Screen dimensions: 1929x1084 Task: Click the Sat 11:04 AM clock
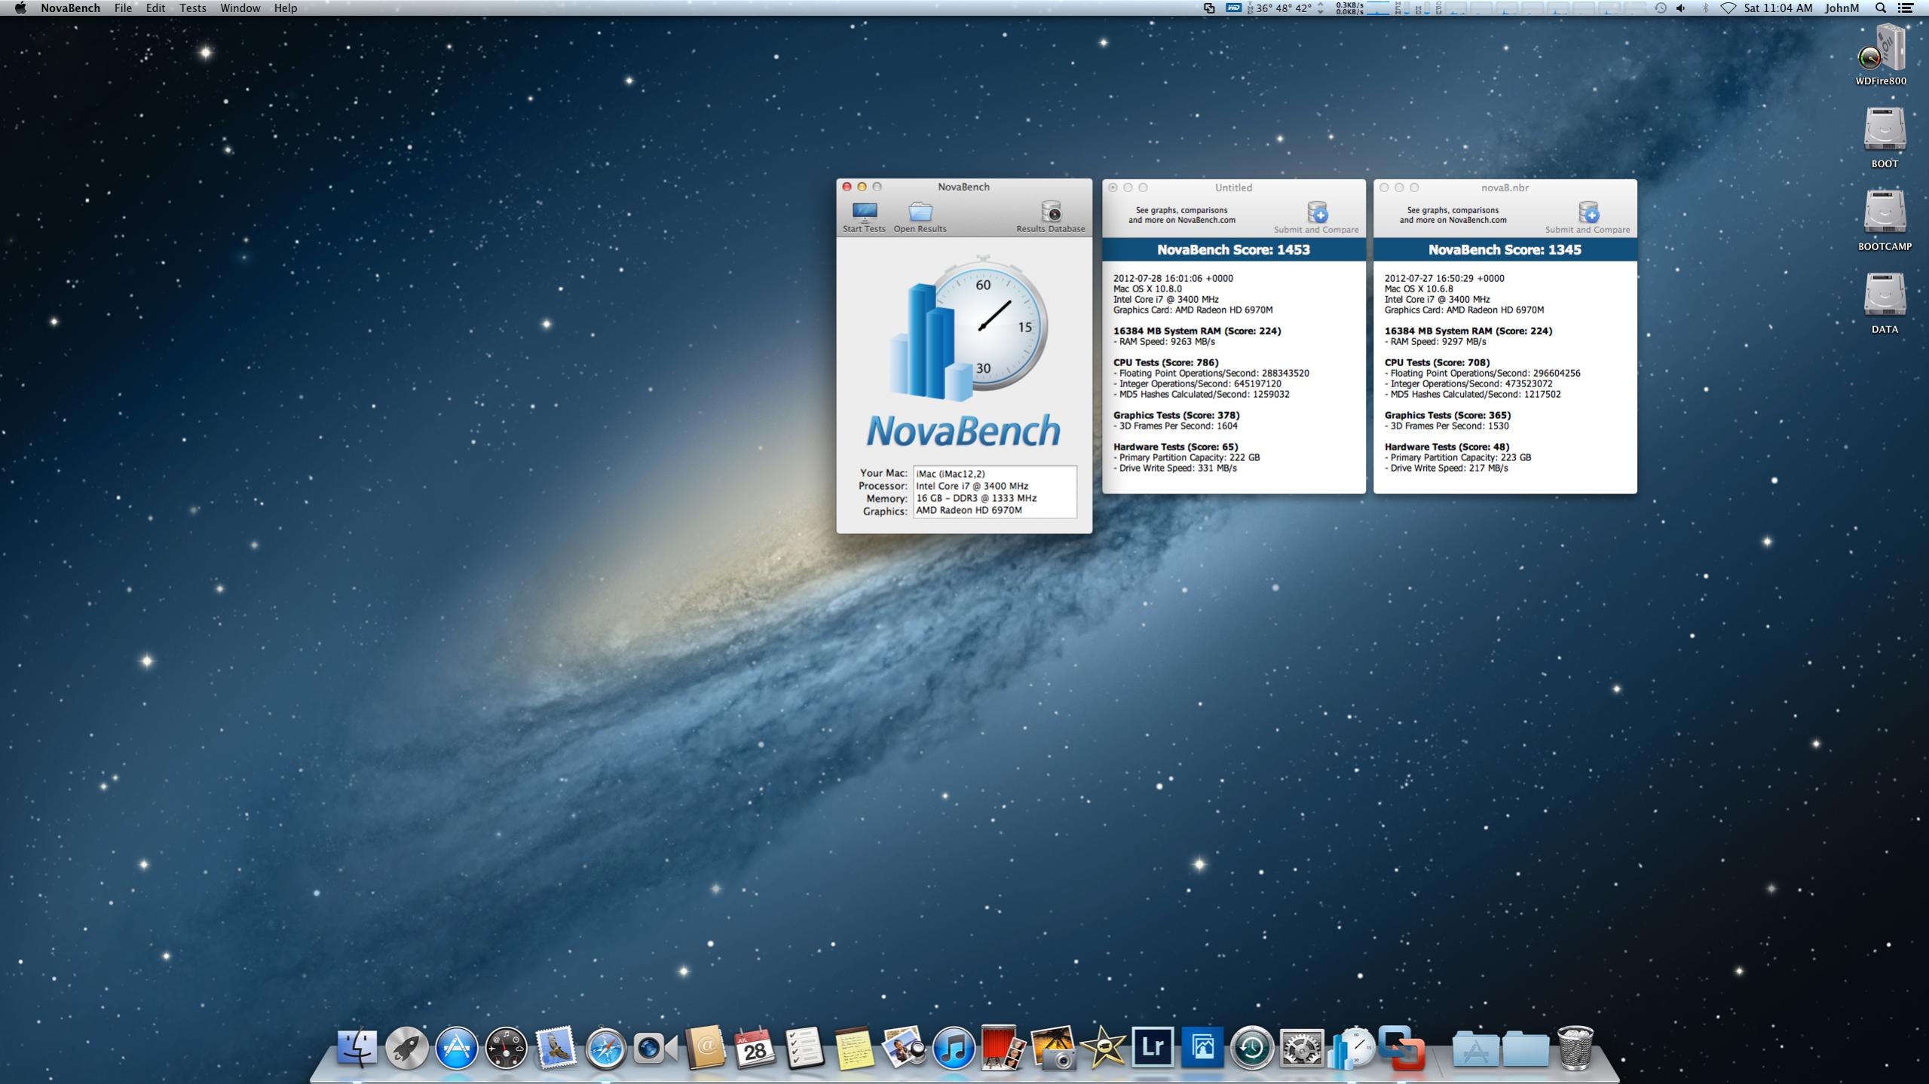[x=1777, y=8]
